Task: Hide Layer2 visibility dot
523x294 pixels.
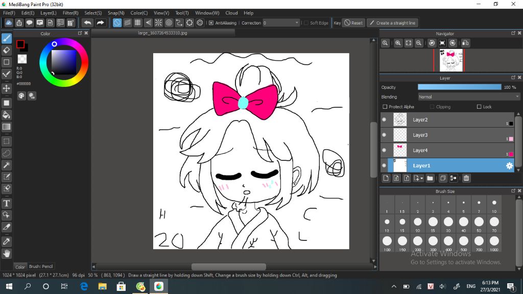Action: (x=384, y=119)
